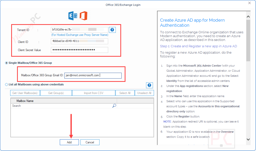This screenshot has width=256, height=151.
Task: Click the Add button
Action: pos(69,142)
